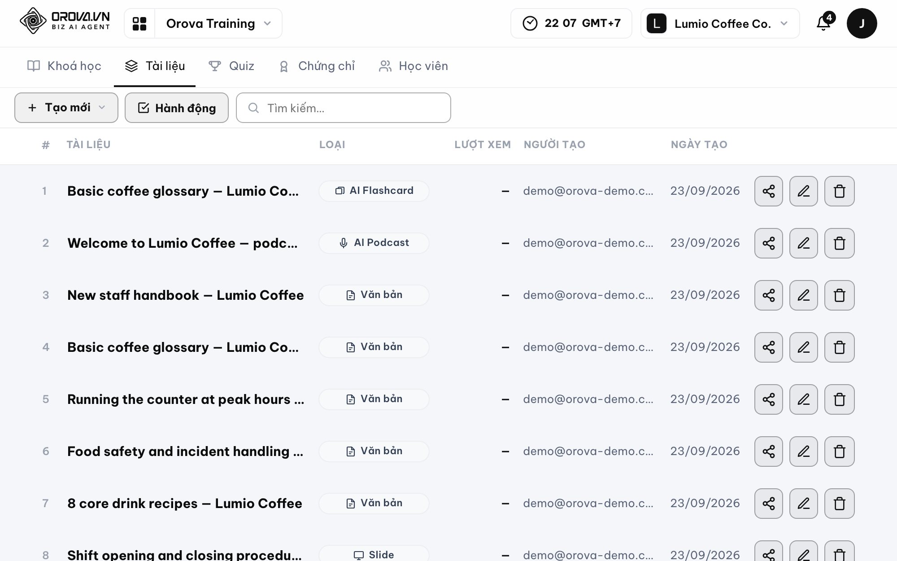The width and height of the screenshot is (897, 561).
Task: Click the Hành động button
Action: pos(177,108)
